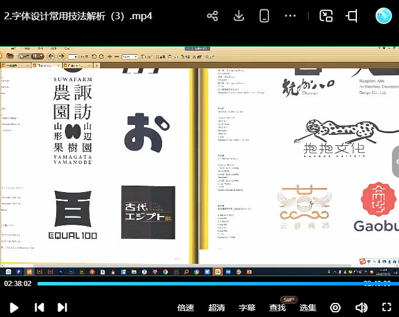Close the third document tab

90,65
